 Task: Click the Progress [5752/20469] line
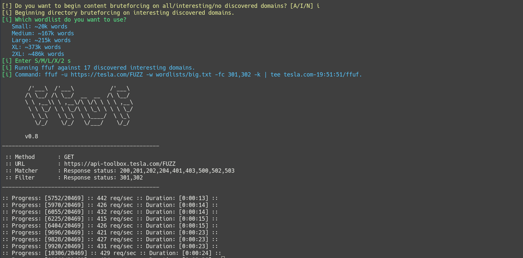click(x=110, y=198)
